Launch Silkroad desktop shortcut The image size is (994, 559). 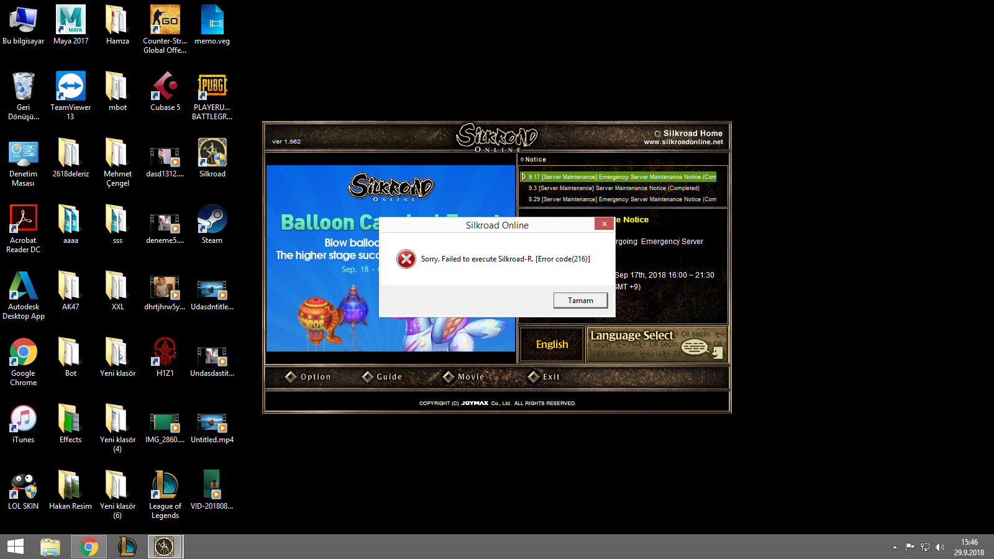(212, 158)
